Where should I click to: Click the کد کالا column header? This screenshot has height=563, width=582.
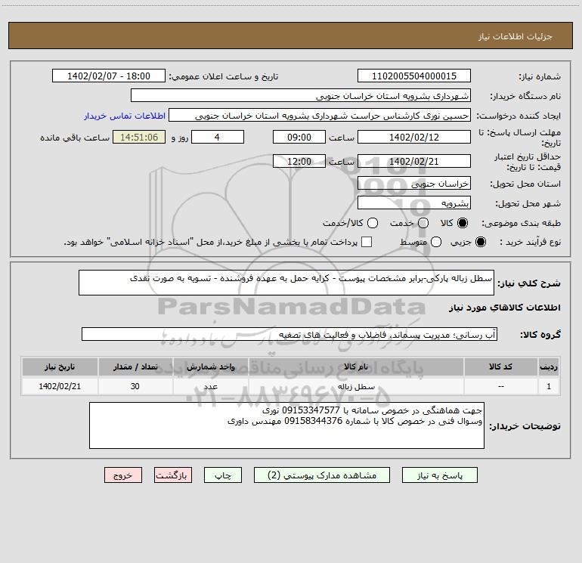click(x=500, y=367)
